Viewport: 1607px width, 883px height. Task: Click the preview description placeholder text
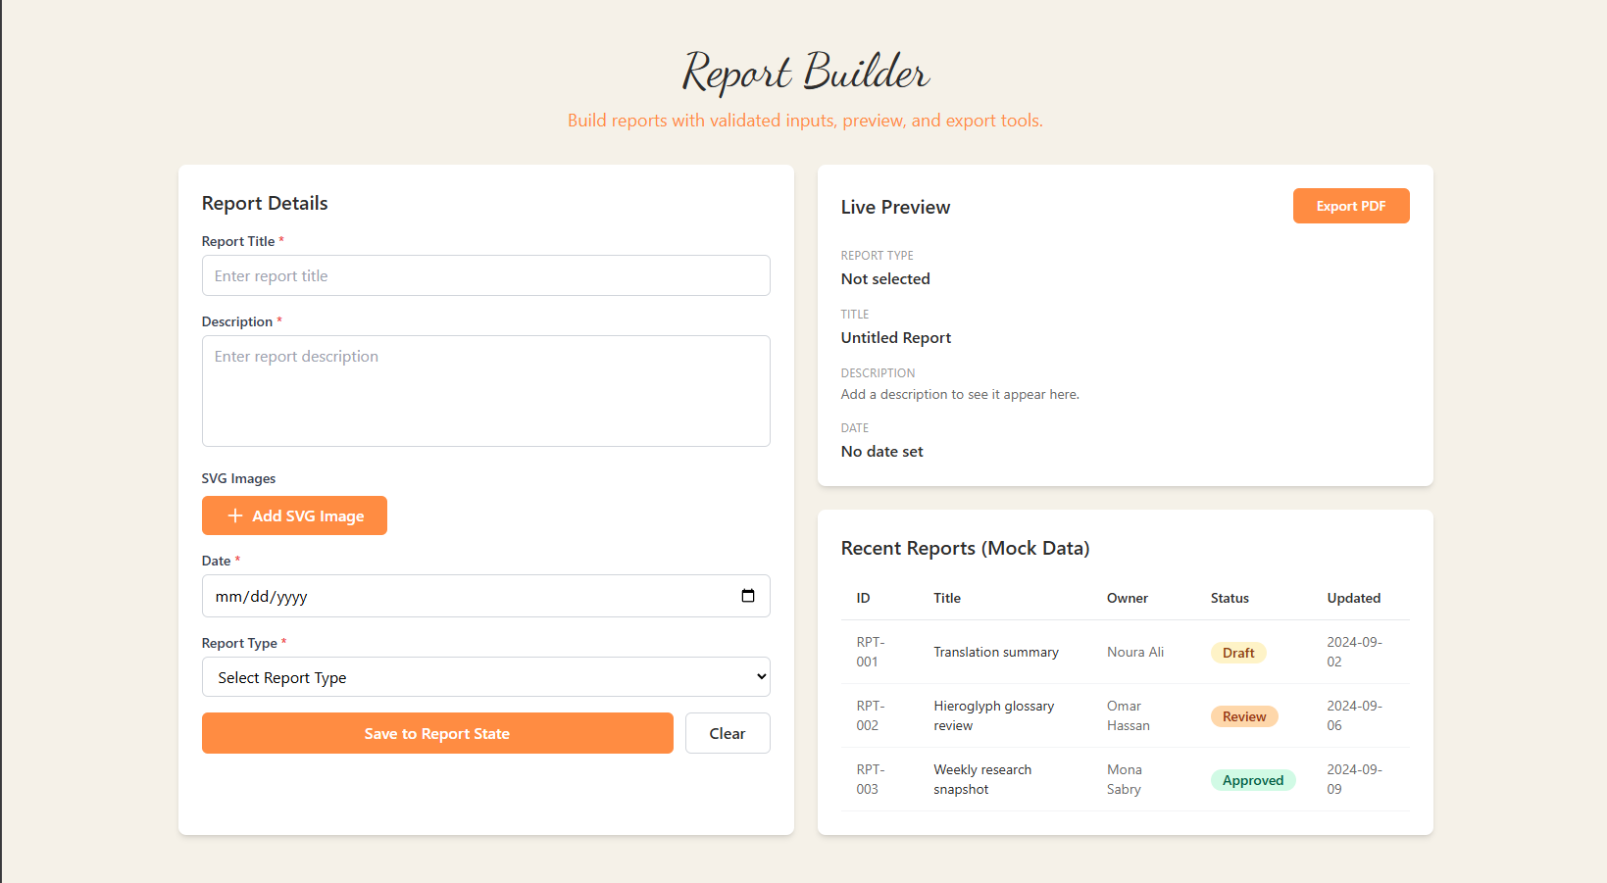pyautogui.click(x=960, y=394)
